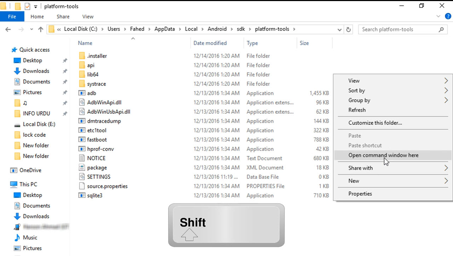Open Help using the blue question mark icon
This screenshot has height=256, width=453.
pos(448,16)
